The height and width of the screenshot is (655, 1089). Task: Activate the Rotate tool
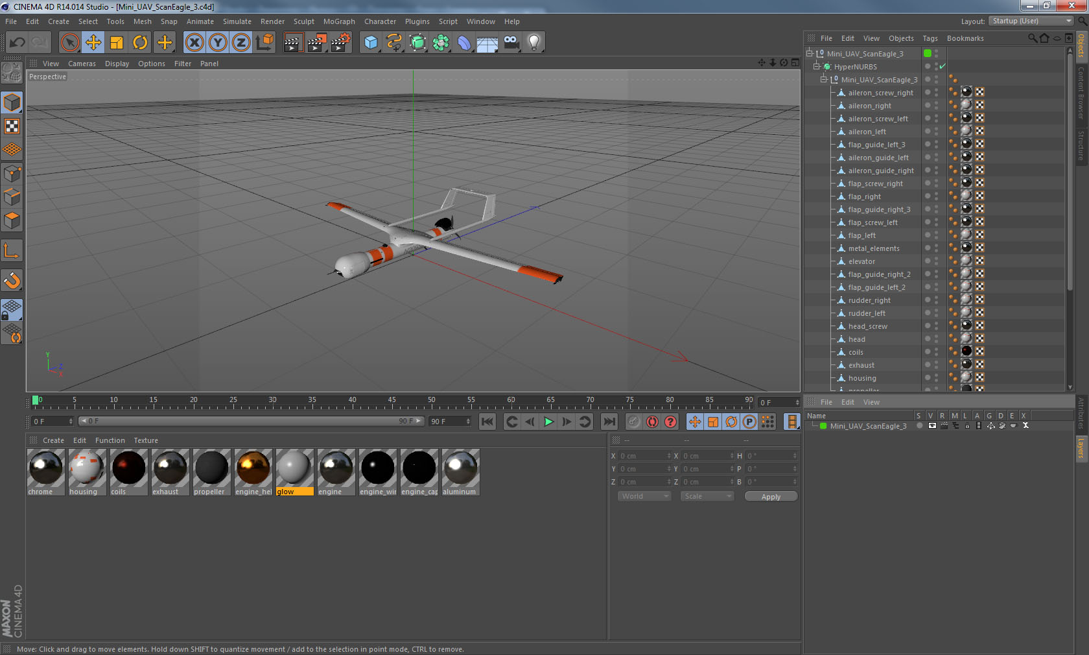(x=140, y=43)
